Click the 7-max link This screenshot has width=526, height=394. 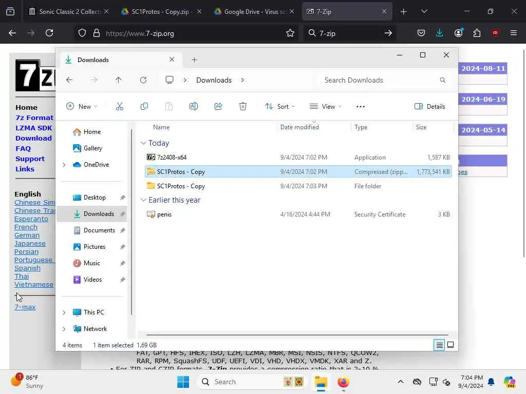(x=25, y=307)
